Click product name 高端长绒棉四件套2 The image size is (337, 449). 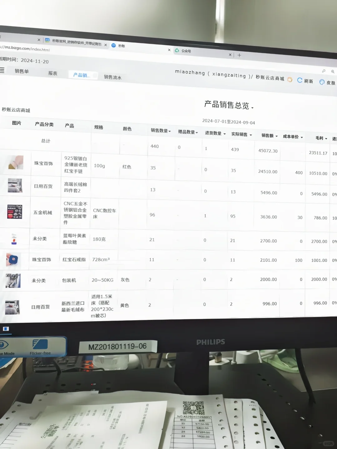click(x=75, y=187)
